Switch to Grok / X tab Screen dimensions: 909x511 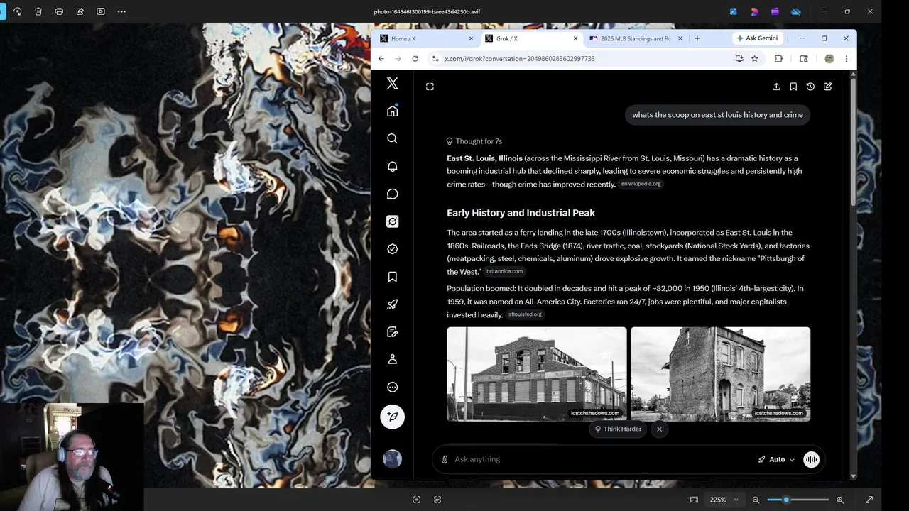(x=530, y=38)
